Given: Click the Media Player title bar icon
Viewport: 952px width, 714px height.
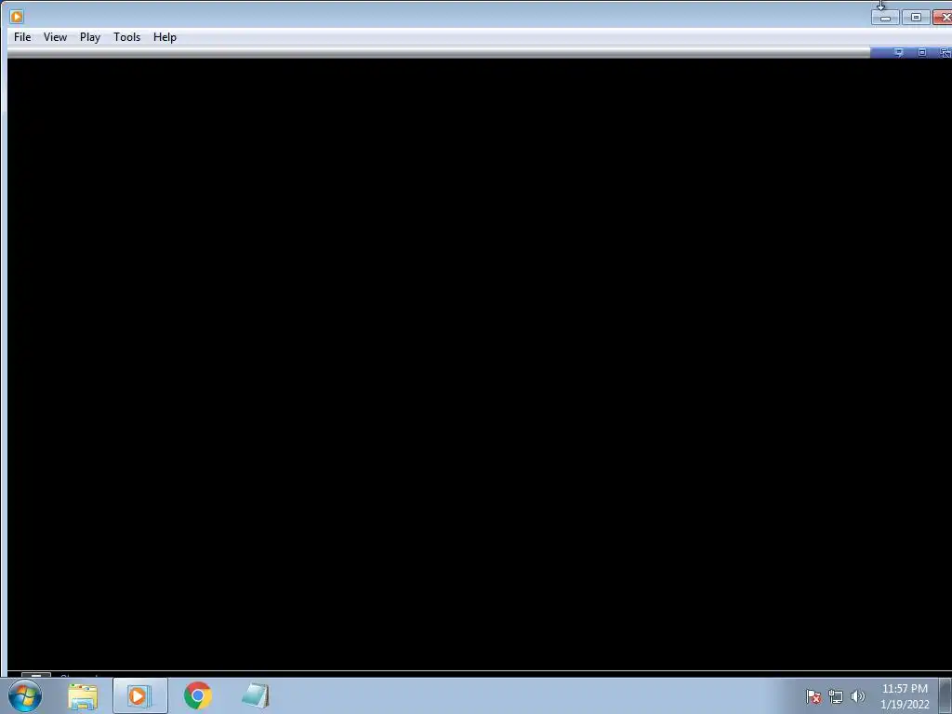Looking at the screenshot, I should [x=17, y=17].
